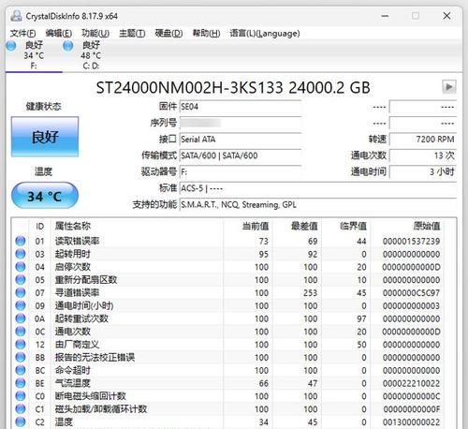Open the 编辑(E) menu
Viewport: 468px width, 429px height.
tap(59, 33)
